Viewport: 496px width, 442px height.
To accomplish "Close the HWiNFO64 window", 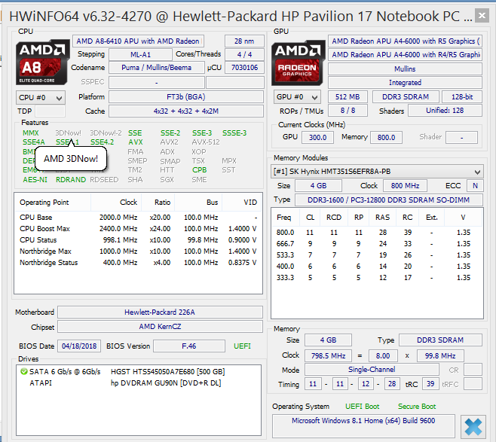I will [482, 15].
